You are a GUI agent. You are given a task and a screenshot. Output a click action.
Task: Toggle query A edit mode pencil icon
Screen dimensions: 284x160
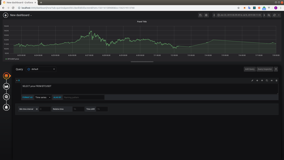pos(252,81)
